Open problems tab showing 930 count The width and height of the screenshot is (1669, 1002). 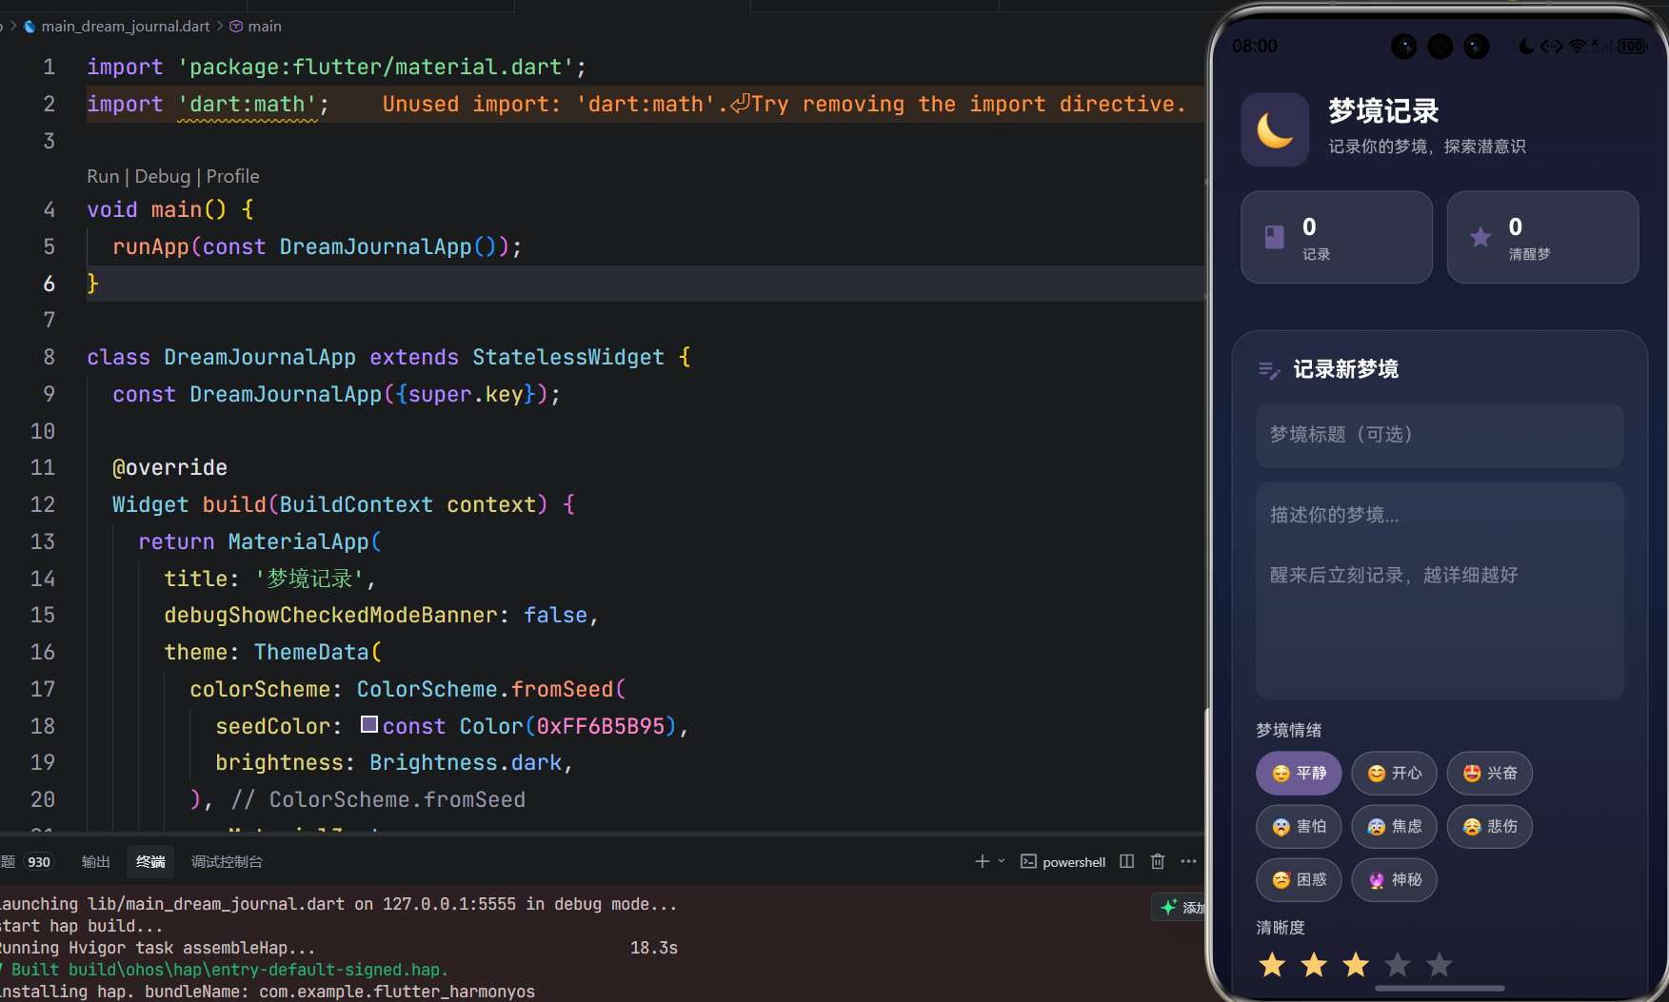coord(27,861)
